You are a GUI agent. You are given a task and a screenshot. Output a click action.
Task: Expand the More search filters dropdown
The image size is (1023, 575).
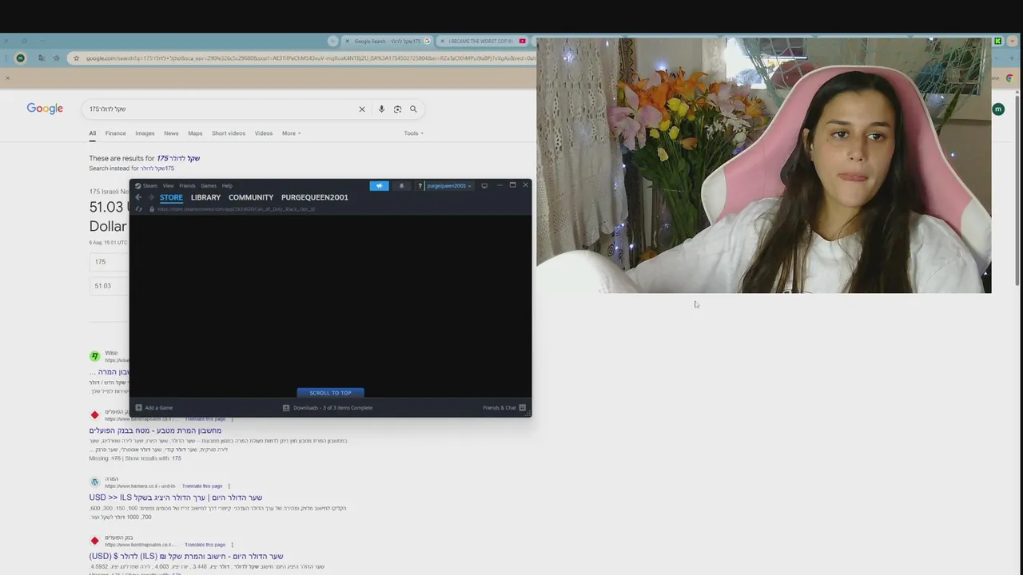pyautogui.click(x=292, y=133)
